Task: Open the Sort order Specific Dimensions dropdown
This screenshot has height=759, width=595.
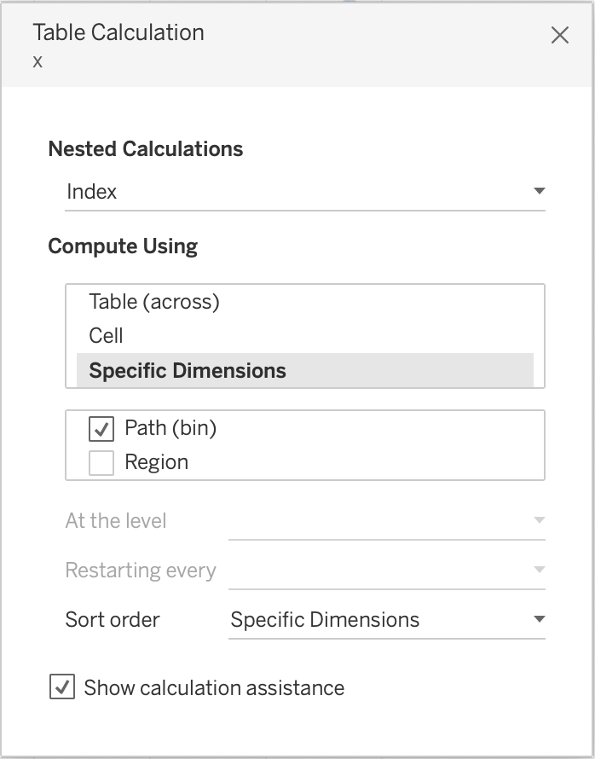Action: coord(385,620)
